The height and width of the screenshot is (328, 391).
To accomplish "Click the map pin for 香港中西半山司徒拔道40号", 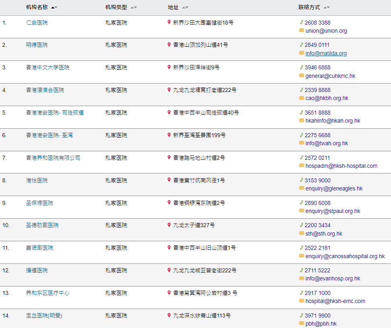I will 169,112.
